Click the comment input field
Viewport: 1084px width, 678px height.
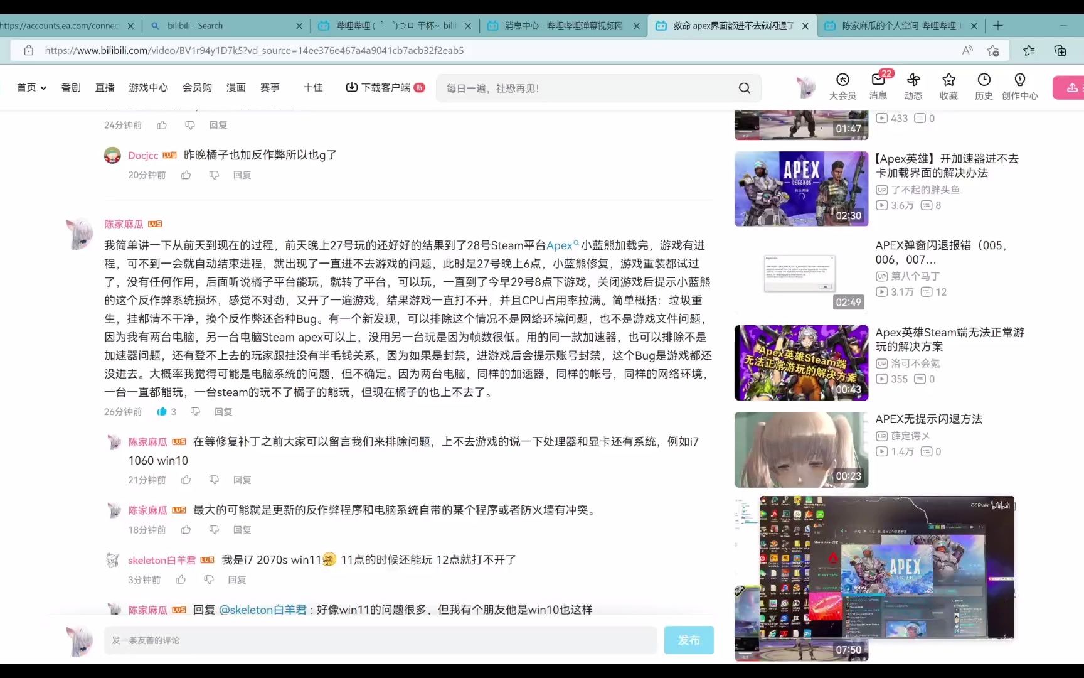click(380, 640)
